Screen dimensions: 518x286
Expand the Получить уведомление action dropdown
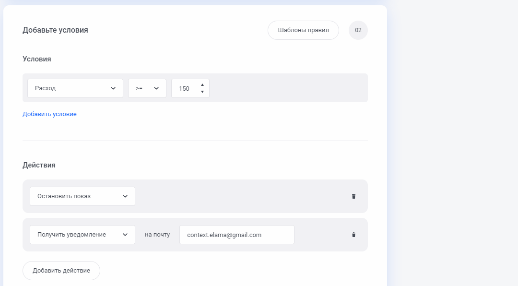(82, 235)
